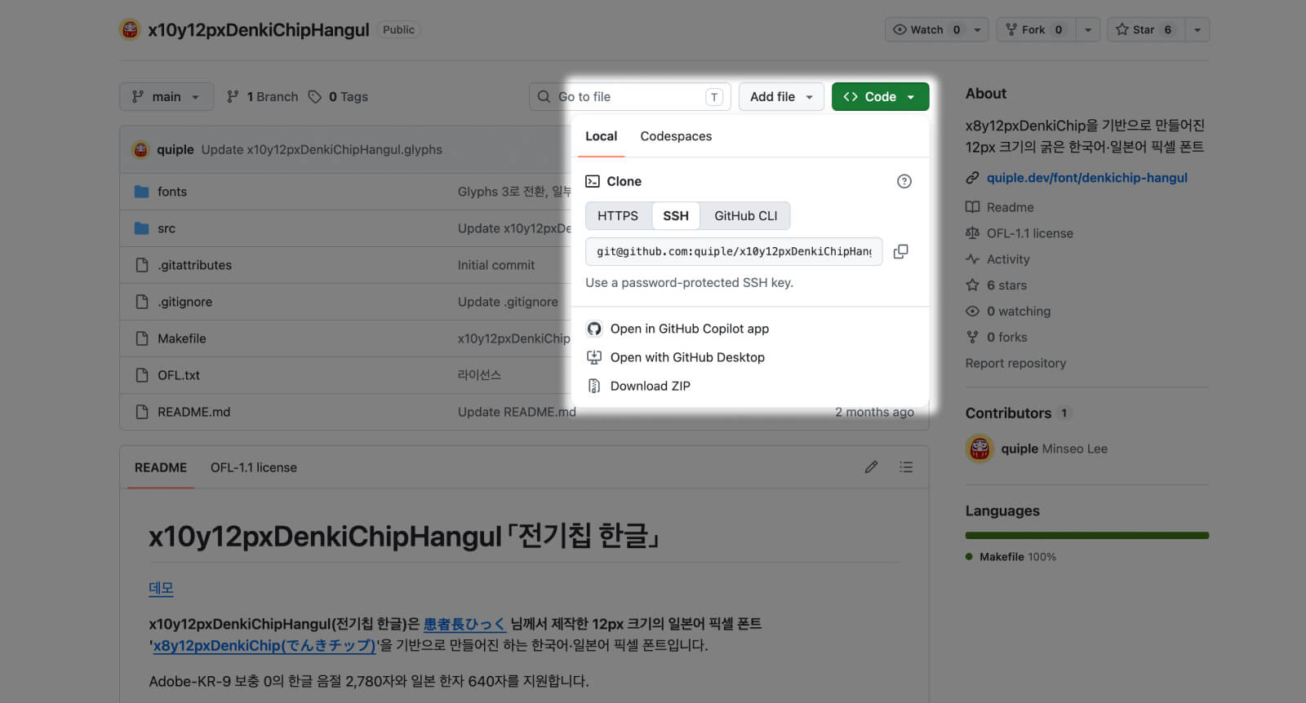Click the Download ZIP file icon
The image size is (1306, 703).
(594, 386)
